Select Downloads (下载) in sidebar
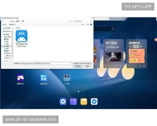Image resolution: width=157 pixels, height=126 pixels. [x=6, y=46]
